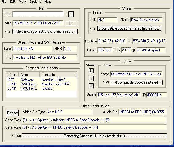Viewport: 174px width, 147px height.
Task: Click the Fs field showing 48000 Hz
Action: click(x=157, y=95)
